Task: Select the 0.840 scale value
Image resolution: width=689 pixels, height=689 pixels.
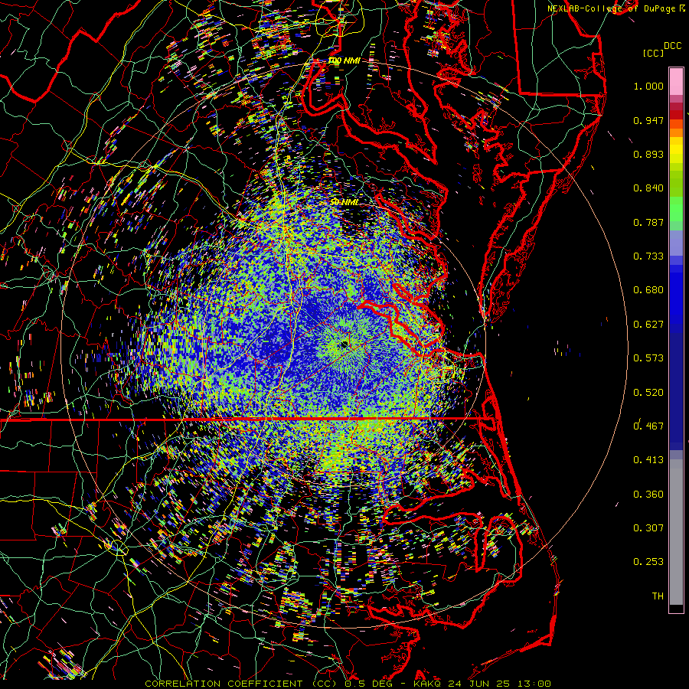Action: pos(648,188)
